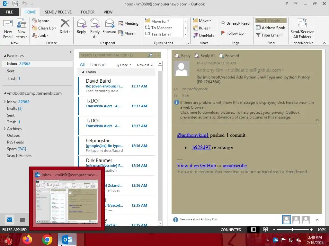The image size is (329, 246).
Task: Expand the Archives folder
Action: coord(5,129)
